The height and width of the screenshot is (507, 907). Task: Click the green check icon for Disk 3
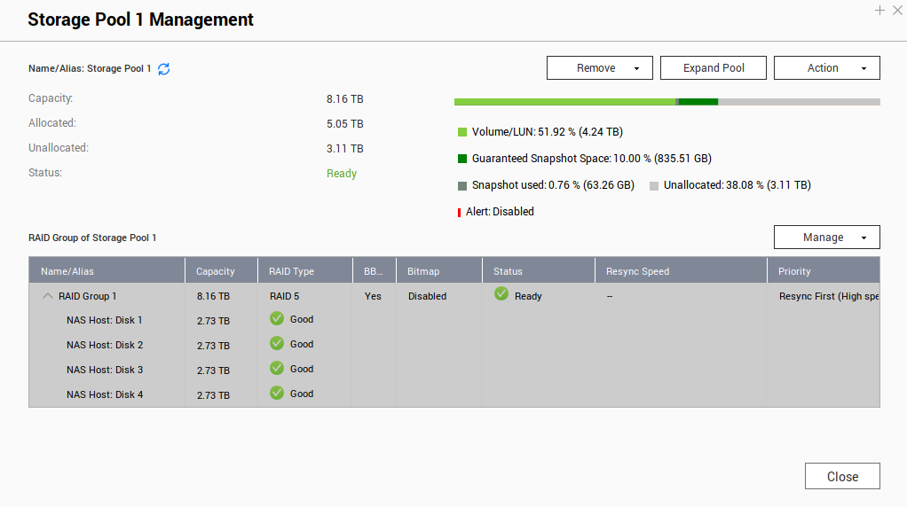point(277,369)
